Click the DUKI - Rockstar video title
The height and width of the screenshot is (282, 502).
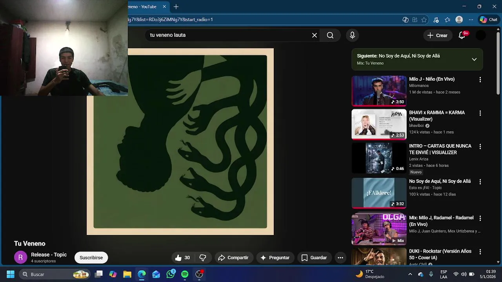(440, 255)
